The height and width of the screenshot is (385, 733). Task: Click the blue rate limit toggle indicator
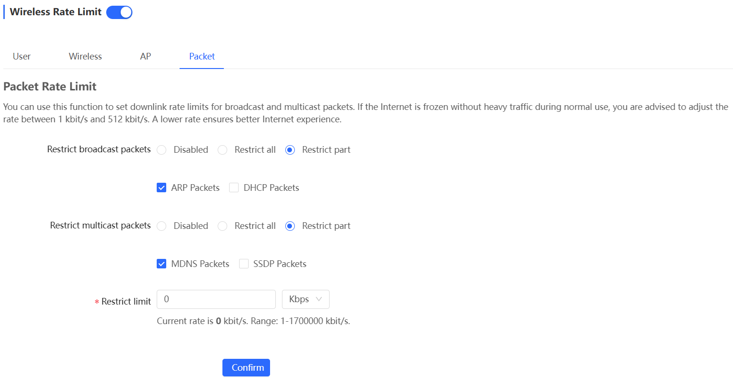119,12
